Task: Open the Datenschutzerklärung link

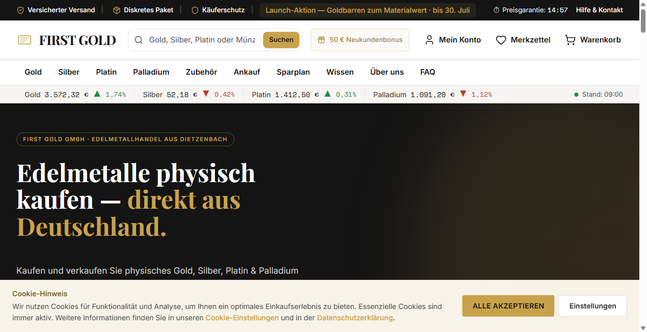Action: (x=355, y=318)
